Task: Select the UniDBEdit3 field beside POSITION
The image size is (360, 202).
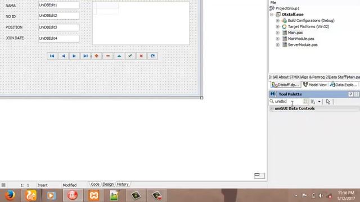Action: pos(58,27)
